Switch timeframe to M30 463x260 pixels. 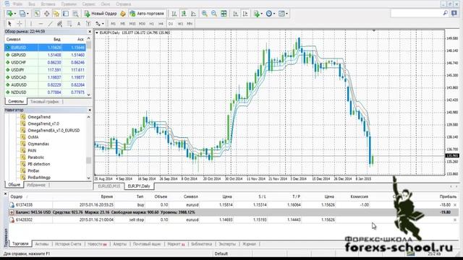[x=142, y=24]
